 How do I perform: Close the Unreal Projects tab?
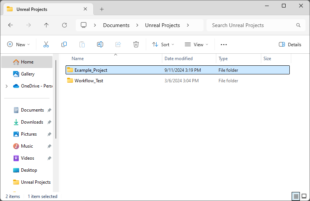tap(85, 9)
